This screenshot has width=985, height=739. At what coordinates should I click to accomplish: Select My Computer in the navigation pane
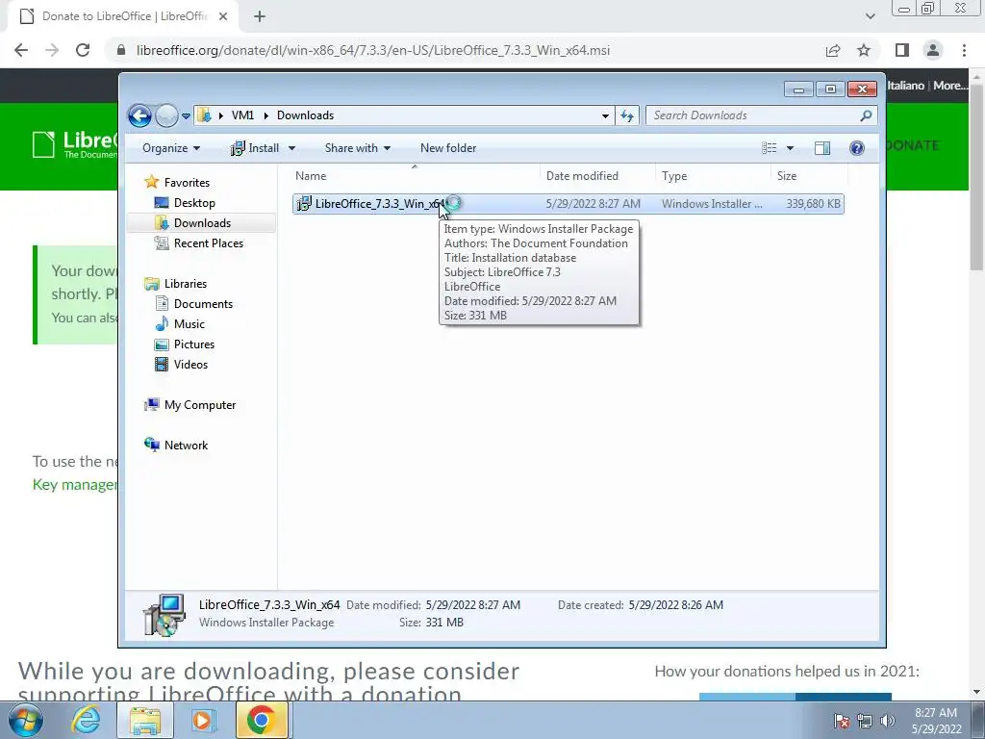pyautogui.click(x=200, y=405)
